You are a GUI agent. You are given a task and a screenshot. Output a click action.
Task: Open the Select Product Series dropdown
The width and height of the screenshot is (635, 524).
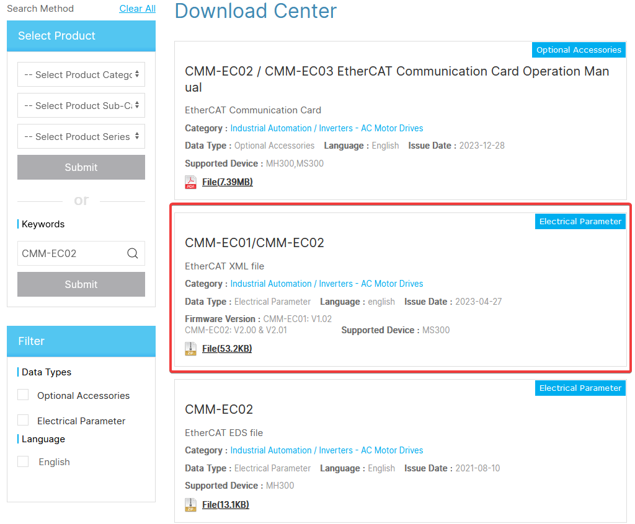tap(81, 137)
